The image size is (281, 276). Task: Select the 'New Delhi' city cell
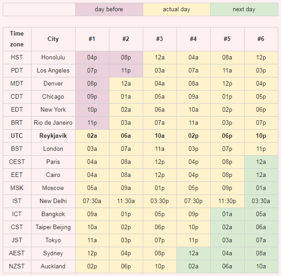pyautogui.click(x=53, y=201)
